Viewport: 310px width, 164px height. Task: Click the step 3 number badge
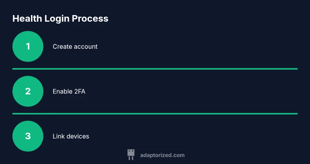[x=28, y=136]
